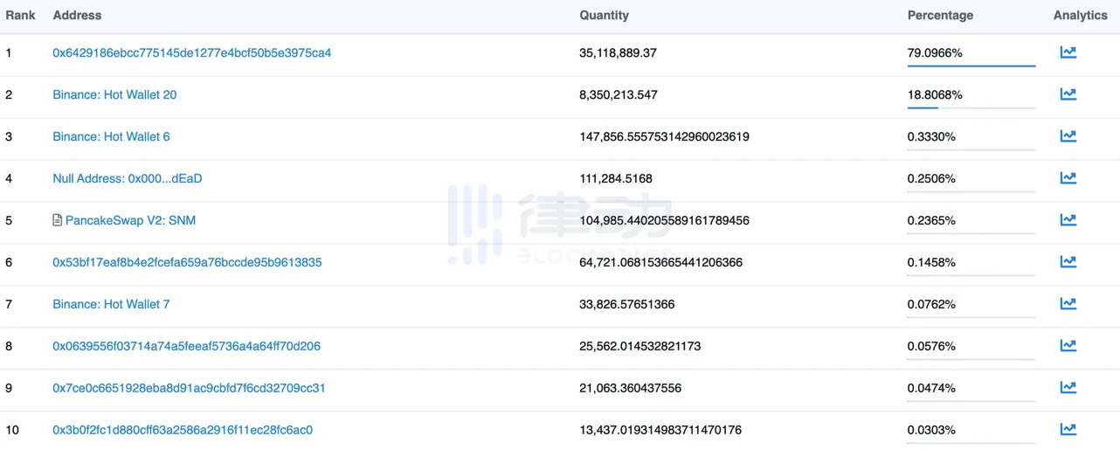Open analytics icon for rank 6 address

point(1068,262)
